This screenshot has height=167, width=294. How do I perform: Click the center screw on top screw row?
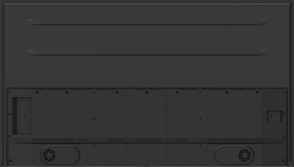147,92
